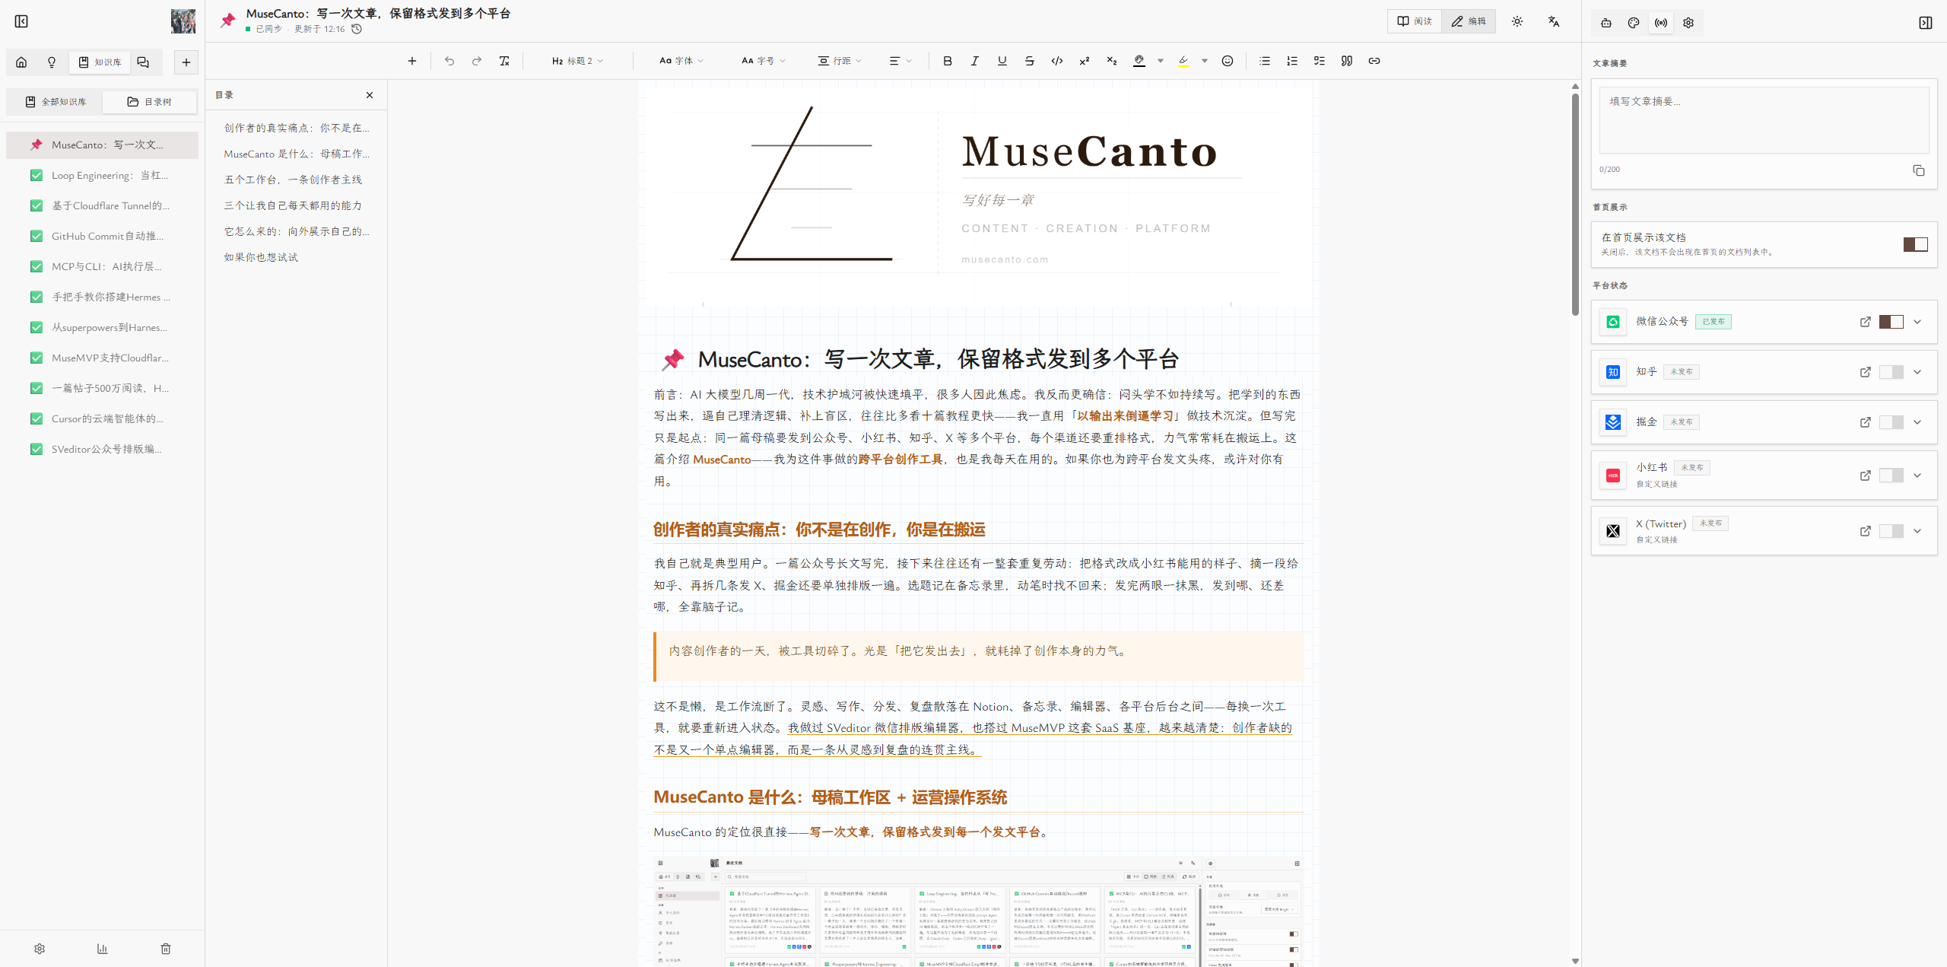Clear text formatting
Image resolution: width=1947 pixels, height=967 pixels.
coord(504,61)
